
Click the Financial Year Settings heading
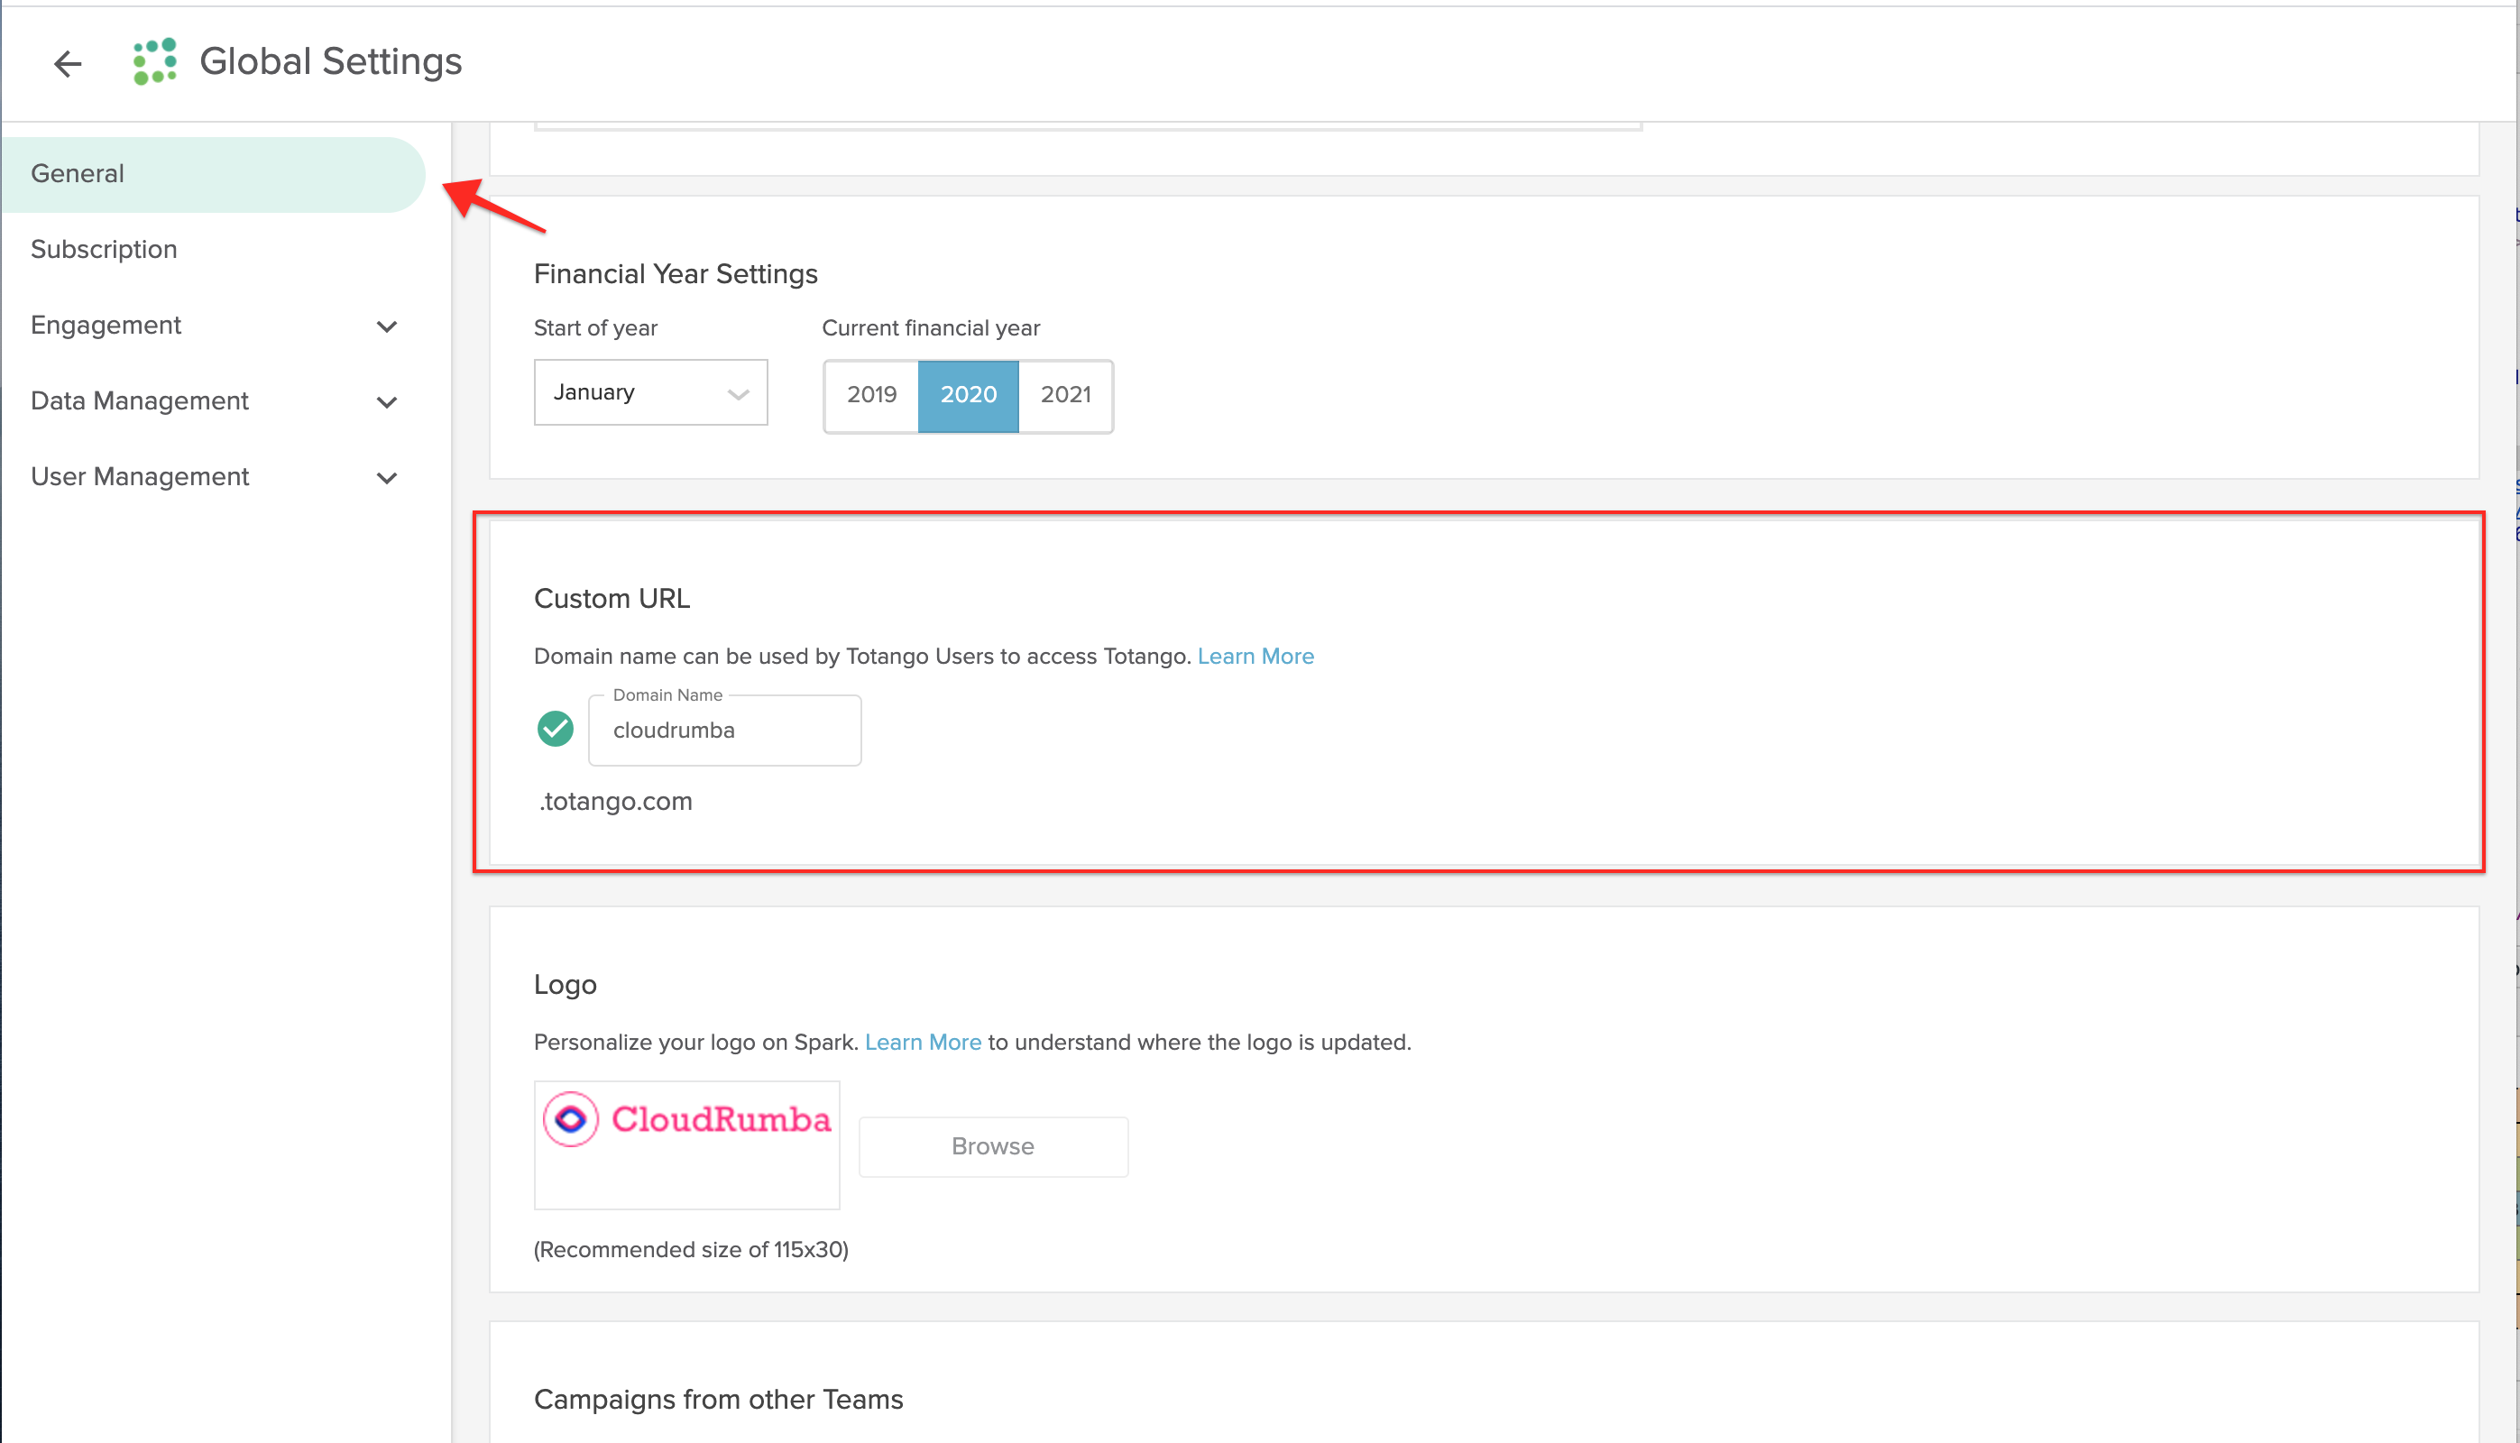click(x=676, y=273)
